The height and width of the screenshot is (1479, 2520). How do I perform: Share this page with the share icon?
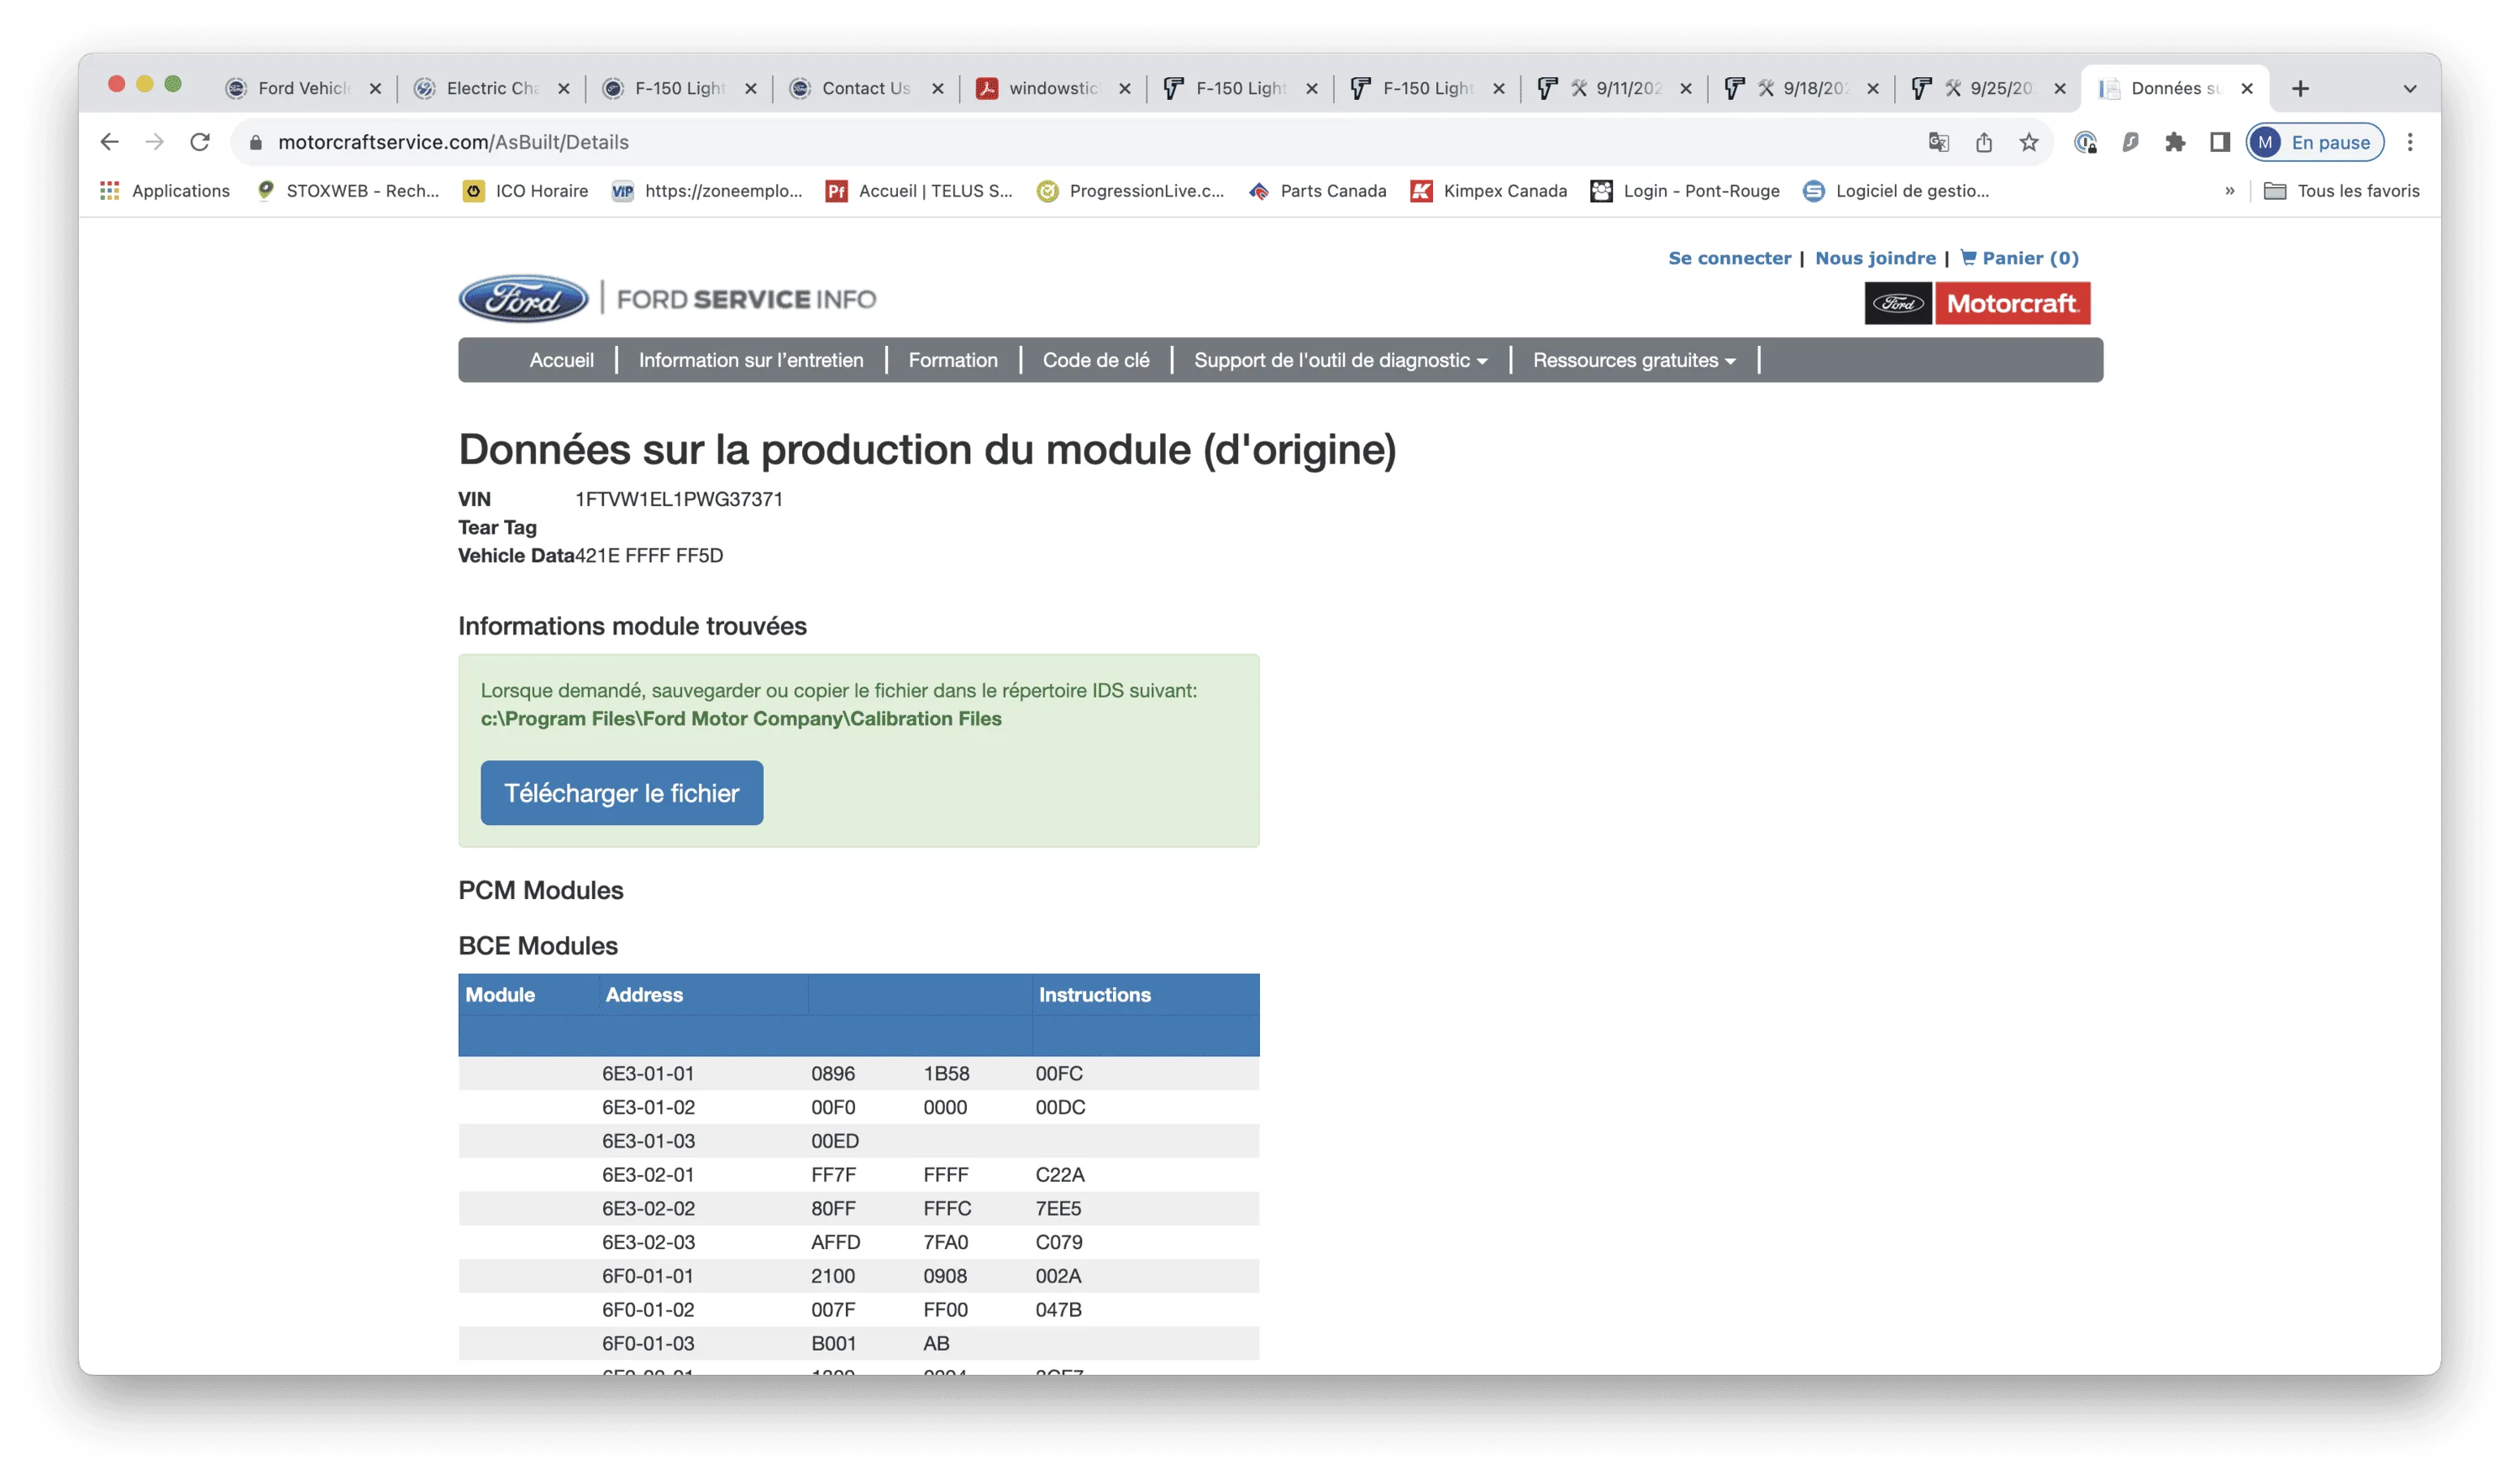(1984, 142)
